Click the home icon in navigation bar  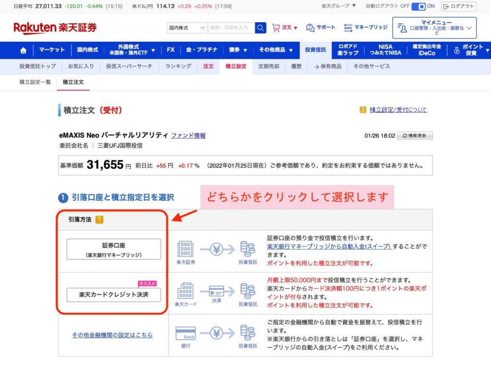[23, 50]
